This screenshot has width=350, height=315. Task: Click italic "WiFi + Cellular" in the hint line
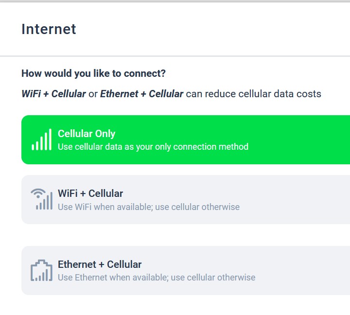pos(53,94)
